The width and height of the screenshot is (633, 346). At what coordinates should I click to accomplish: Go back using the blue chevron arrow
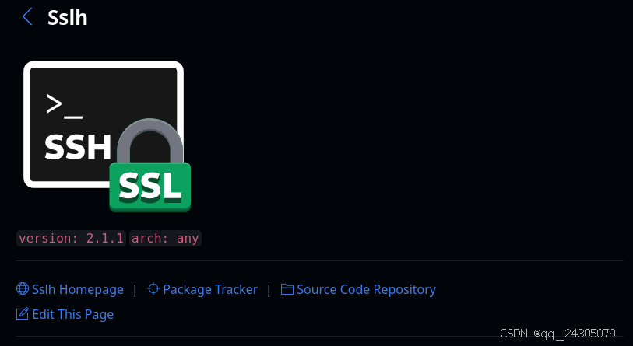27,17
